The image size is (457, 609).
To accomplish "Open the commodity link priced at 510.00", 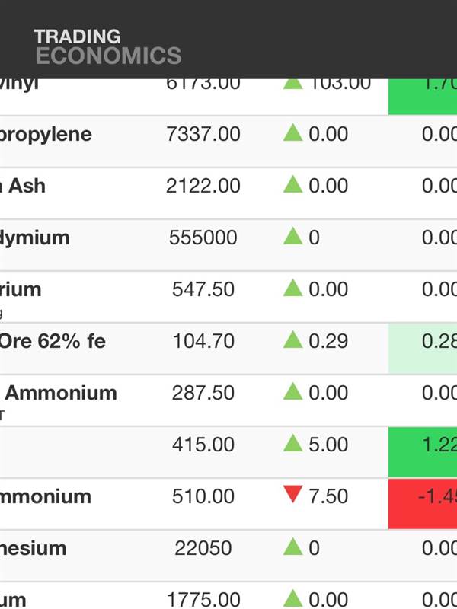I will point(46,497).
